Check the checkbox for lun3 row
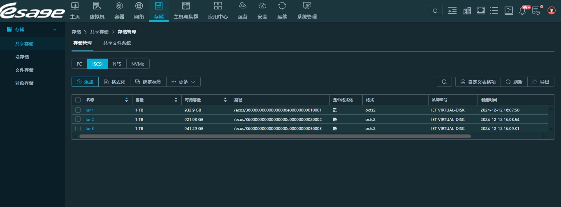 coord(78,128)
